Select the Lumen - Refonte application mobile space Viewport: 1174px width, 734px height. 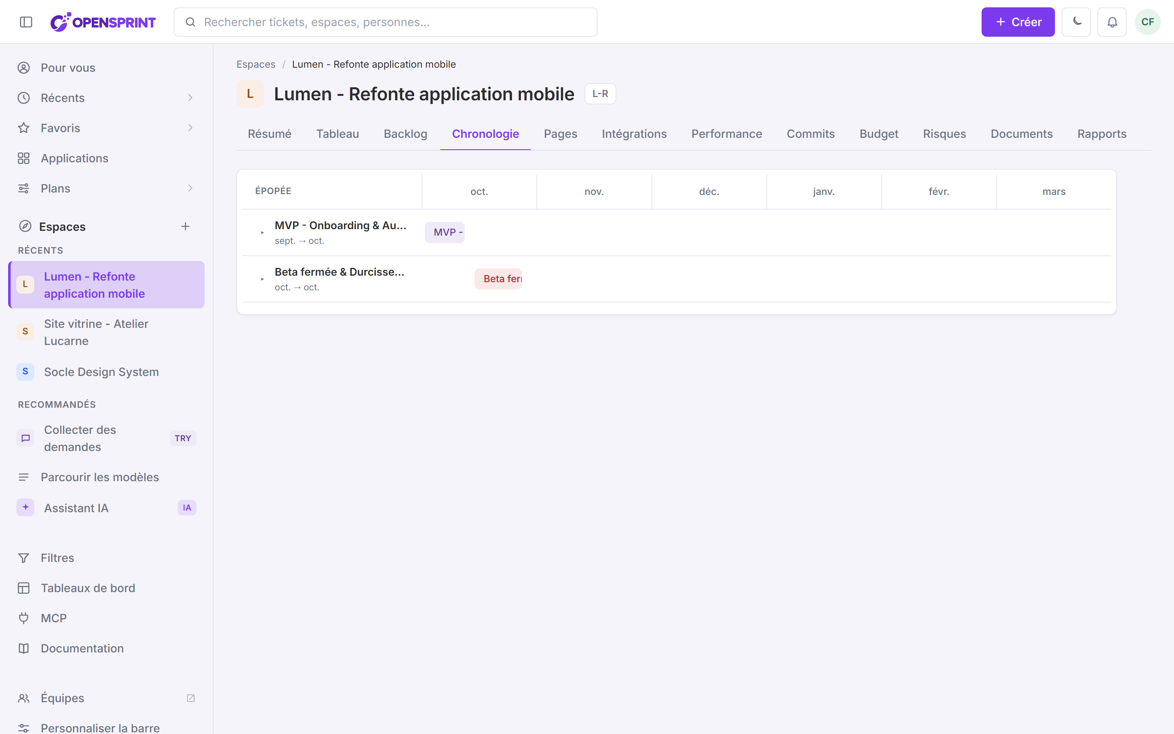click(x=106, y=285)
